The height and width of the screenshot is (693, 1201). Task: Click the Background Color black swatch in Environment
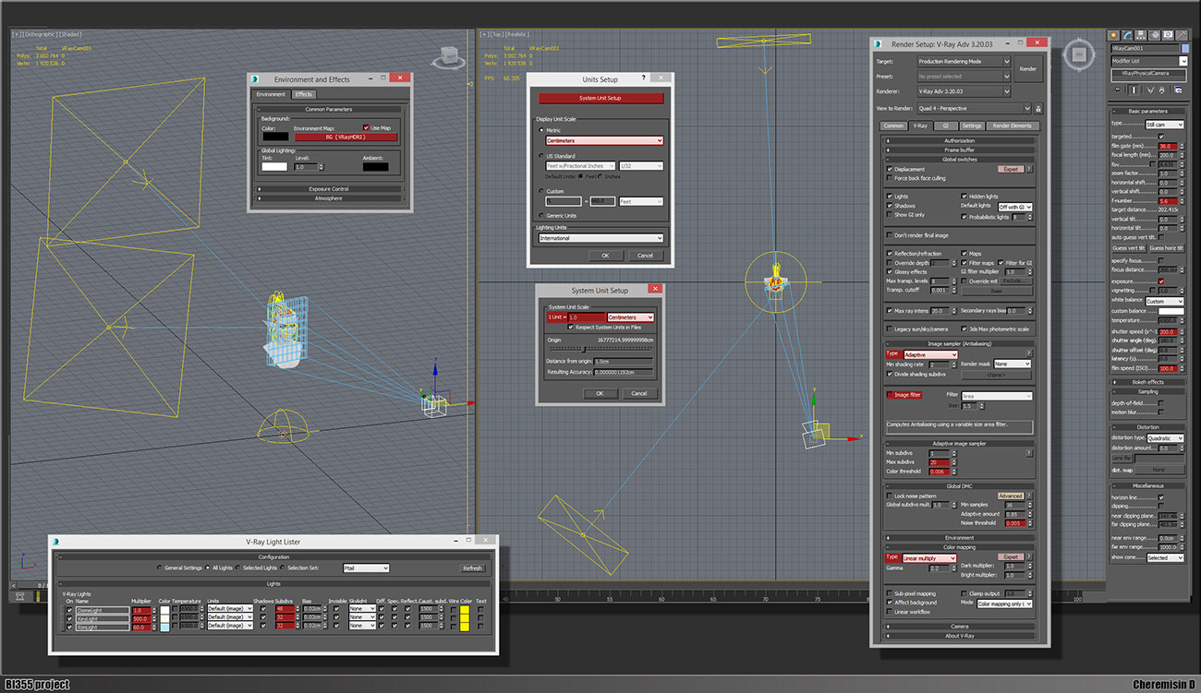(x=275, y=137)
